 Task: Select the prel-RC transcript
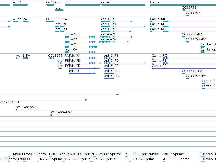pyautogui.click(x=60, y=27)
